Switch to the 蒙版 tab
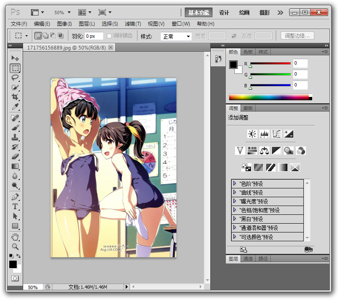The image size is (339, 300). coord(248,108)
